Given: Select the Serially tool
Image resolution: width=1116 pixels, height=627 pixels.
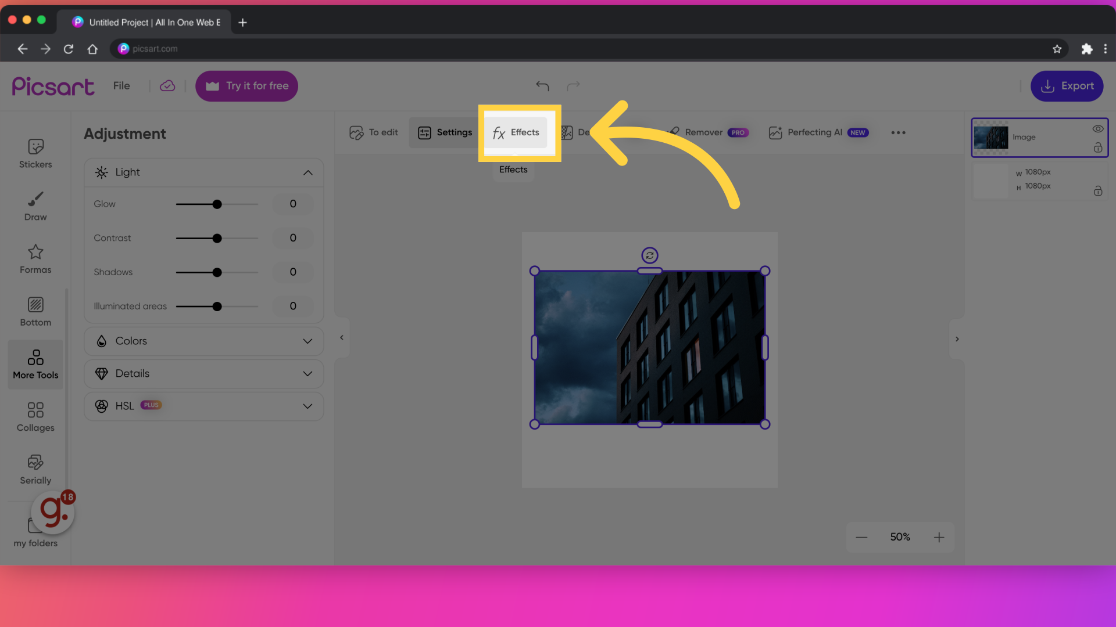Looking at the screenshot, I should pos(35,469).
